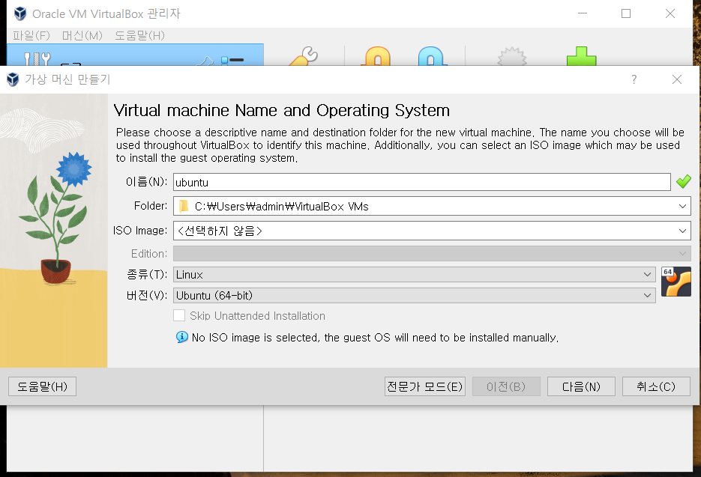This screenshot has height=477, width=701.
Task: Click the 이름(N) name field containing ubuntu
Action: pos(421,182)
